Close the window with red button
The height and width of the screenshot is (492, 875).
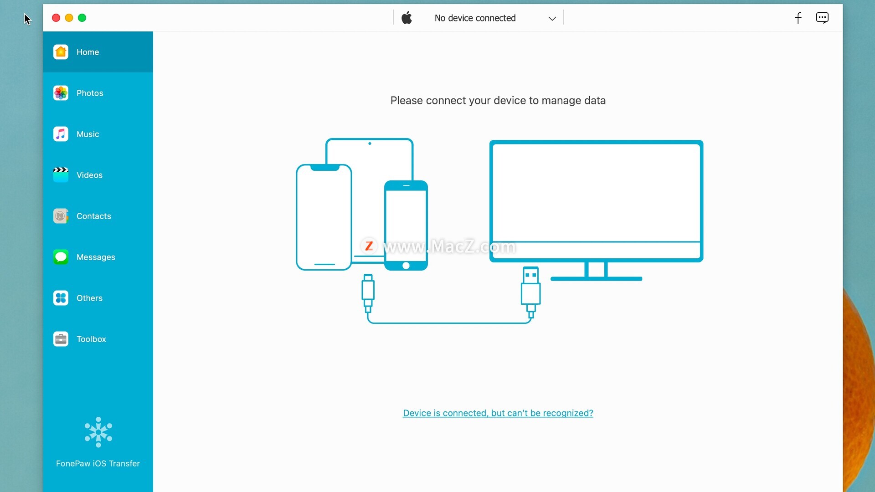point(56,18)
